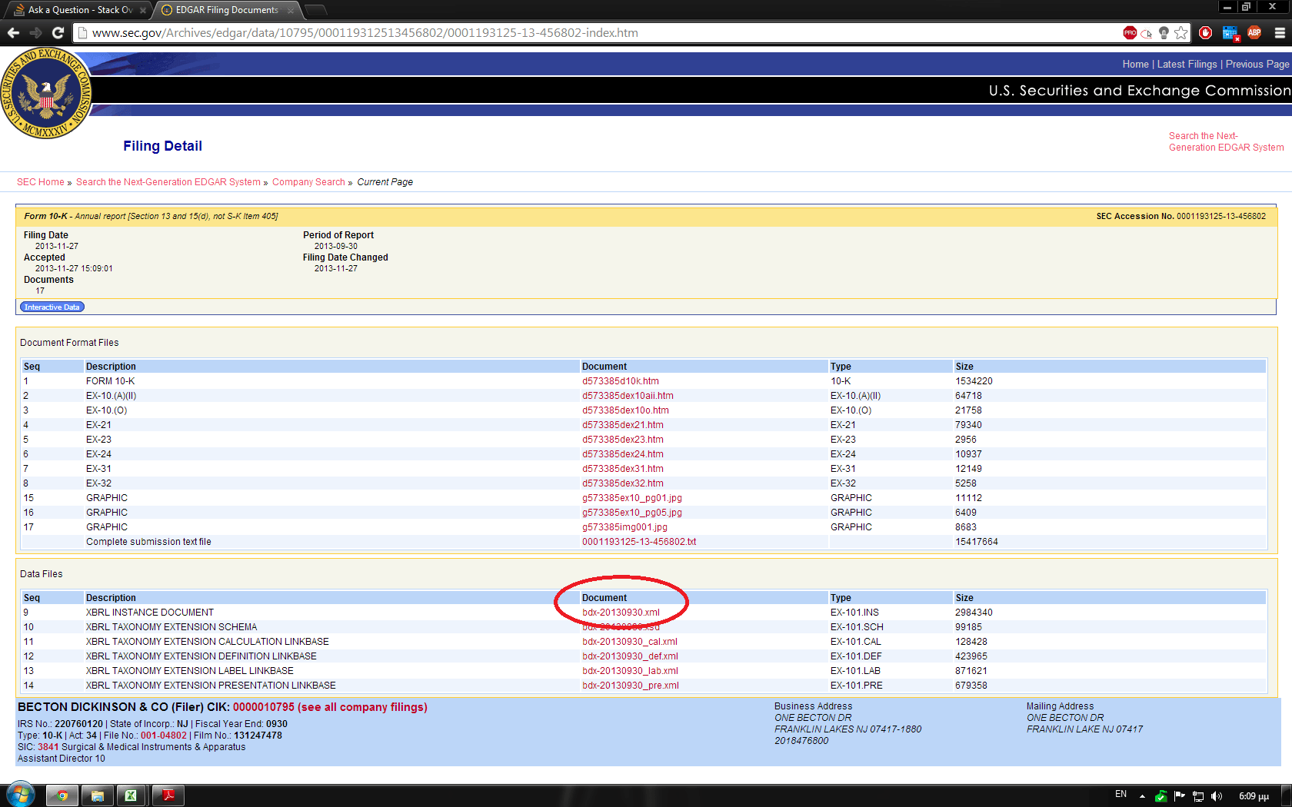This screenshot has height=807, width=1292.
Task: Open d573385dex32.htm document
Action: [623, 483]
